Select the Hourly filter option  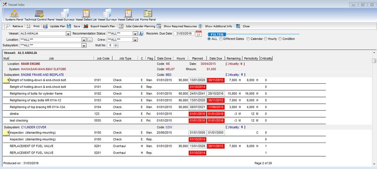click(x=266, y=39)
